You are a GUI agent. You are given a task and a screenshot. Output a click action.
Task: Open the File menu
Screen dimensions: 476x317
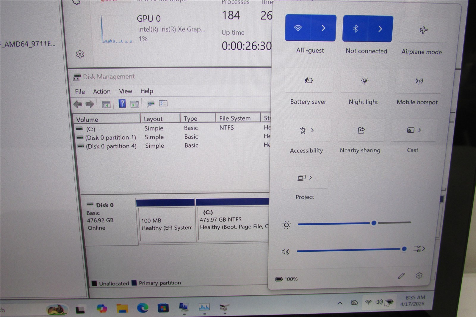point(80,92)
